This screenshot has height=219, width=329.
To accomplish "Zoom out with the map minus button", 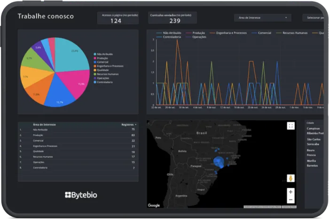I will 290,200.
